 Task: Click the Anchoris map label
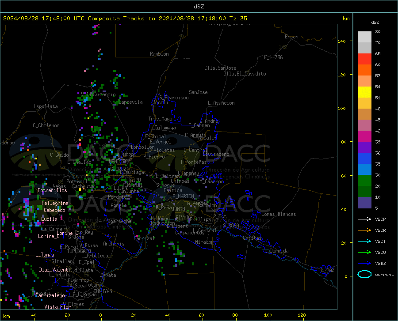click(x=114, y=244)
